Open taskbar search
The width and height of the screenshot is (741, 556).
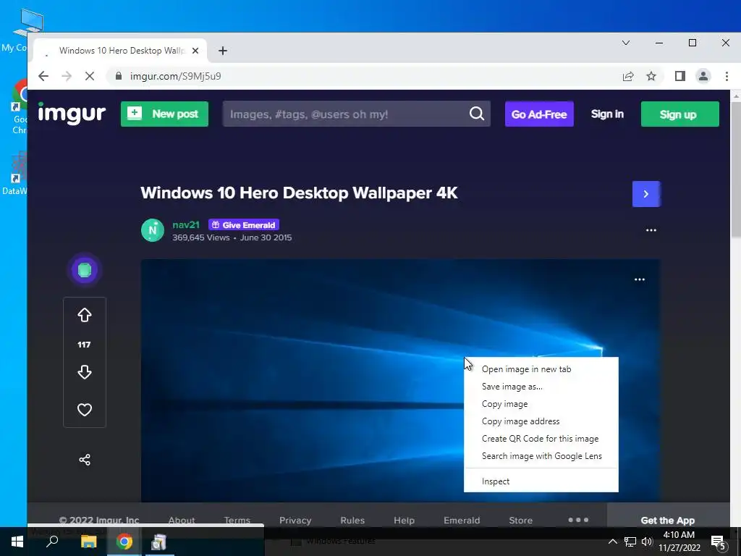(52, 542)
